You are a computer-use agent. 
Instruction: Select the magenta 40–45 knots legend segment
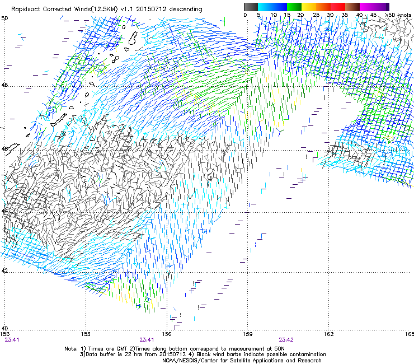tap(367, 7)
